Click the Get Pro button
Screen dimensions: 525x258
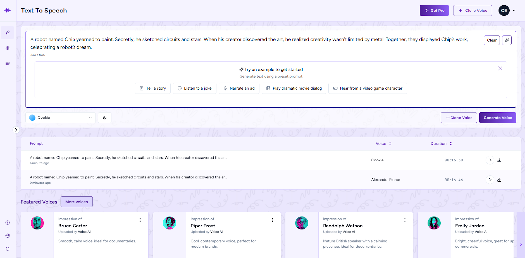[x=434, y=11]
